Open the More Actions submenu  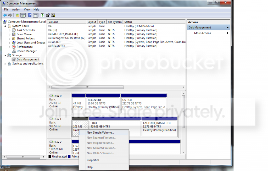pyautogui.click(x=209, y=33)
